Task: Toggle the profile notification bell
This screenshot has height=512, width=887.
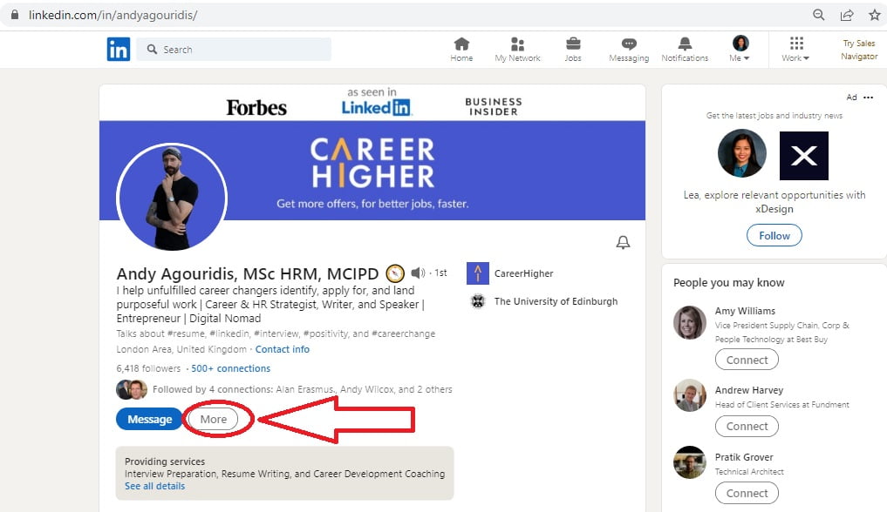Action: tap(623, 242)
